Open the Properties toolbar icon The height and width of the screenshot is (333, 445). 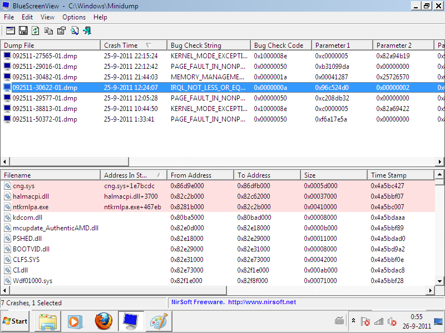[x=61, y=31]
